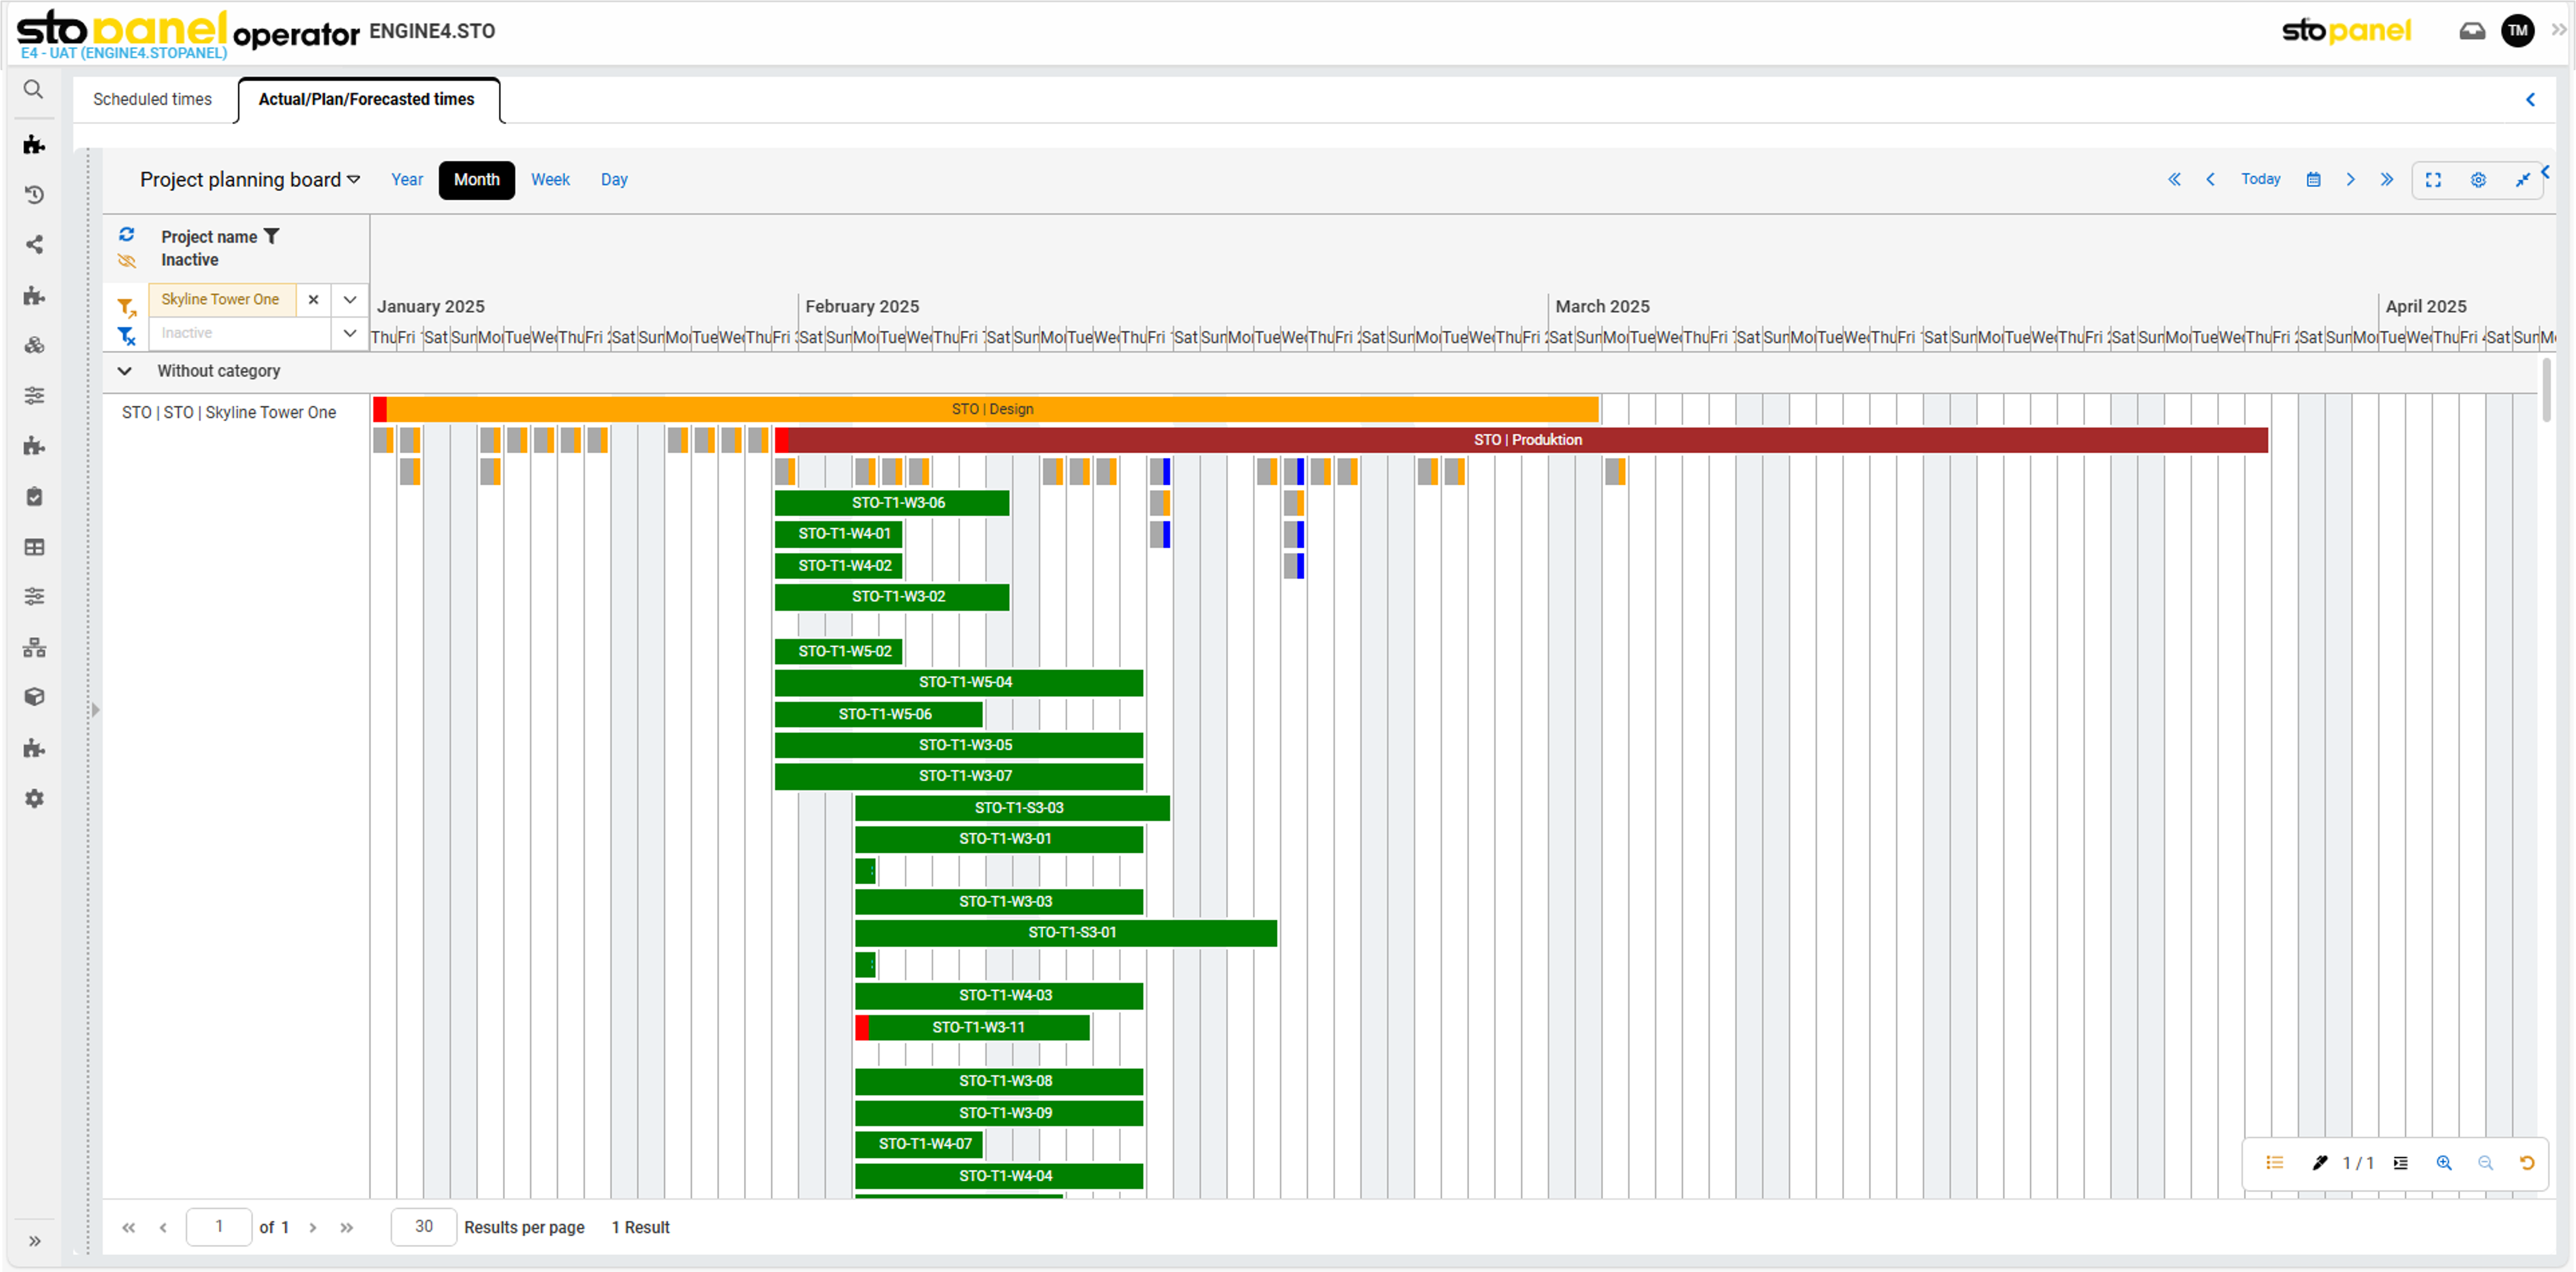Open the search icon in left sidebar
Viewport: 2576px width, 1272px height.
click(33, 90)
